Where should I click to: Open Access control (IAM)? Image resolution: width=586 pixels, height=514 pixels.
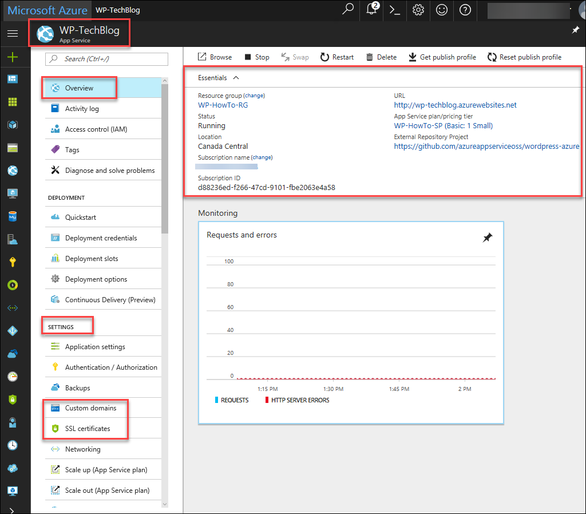coord(103,129)
